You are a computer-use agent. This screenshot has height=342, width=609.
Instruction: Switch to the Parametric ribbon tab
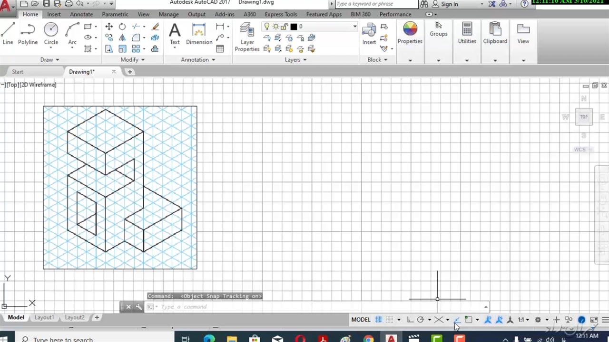pos(115,14)
